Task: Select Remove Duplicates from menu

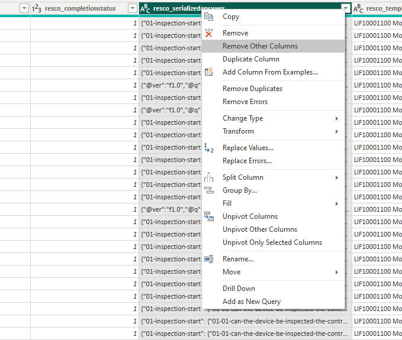Action: (x=252, y=89)
